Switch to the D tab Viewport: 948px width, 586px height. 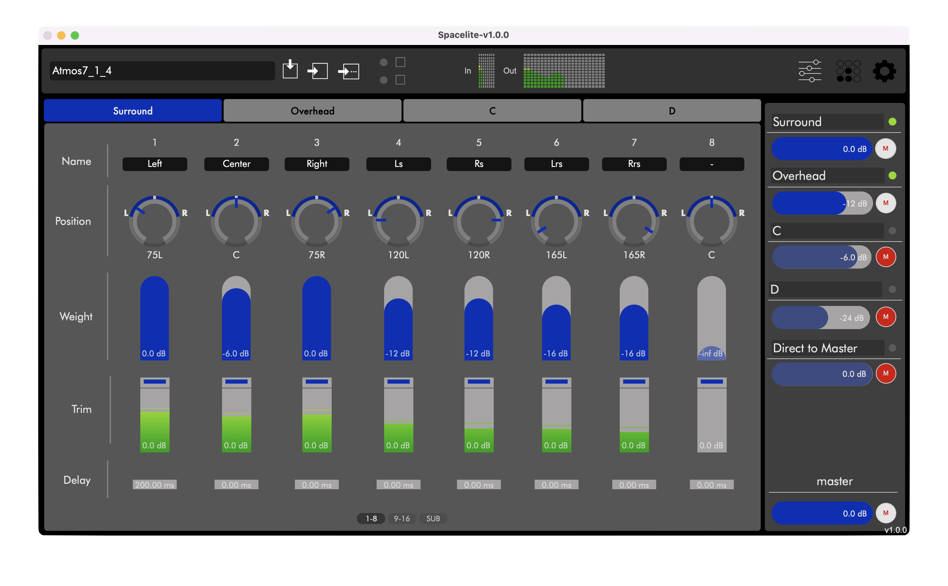pos(671,111)
